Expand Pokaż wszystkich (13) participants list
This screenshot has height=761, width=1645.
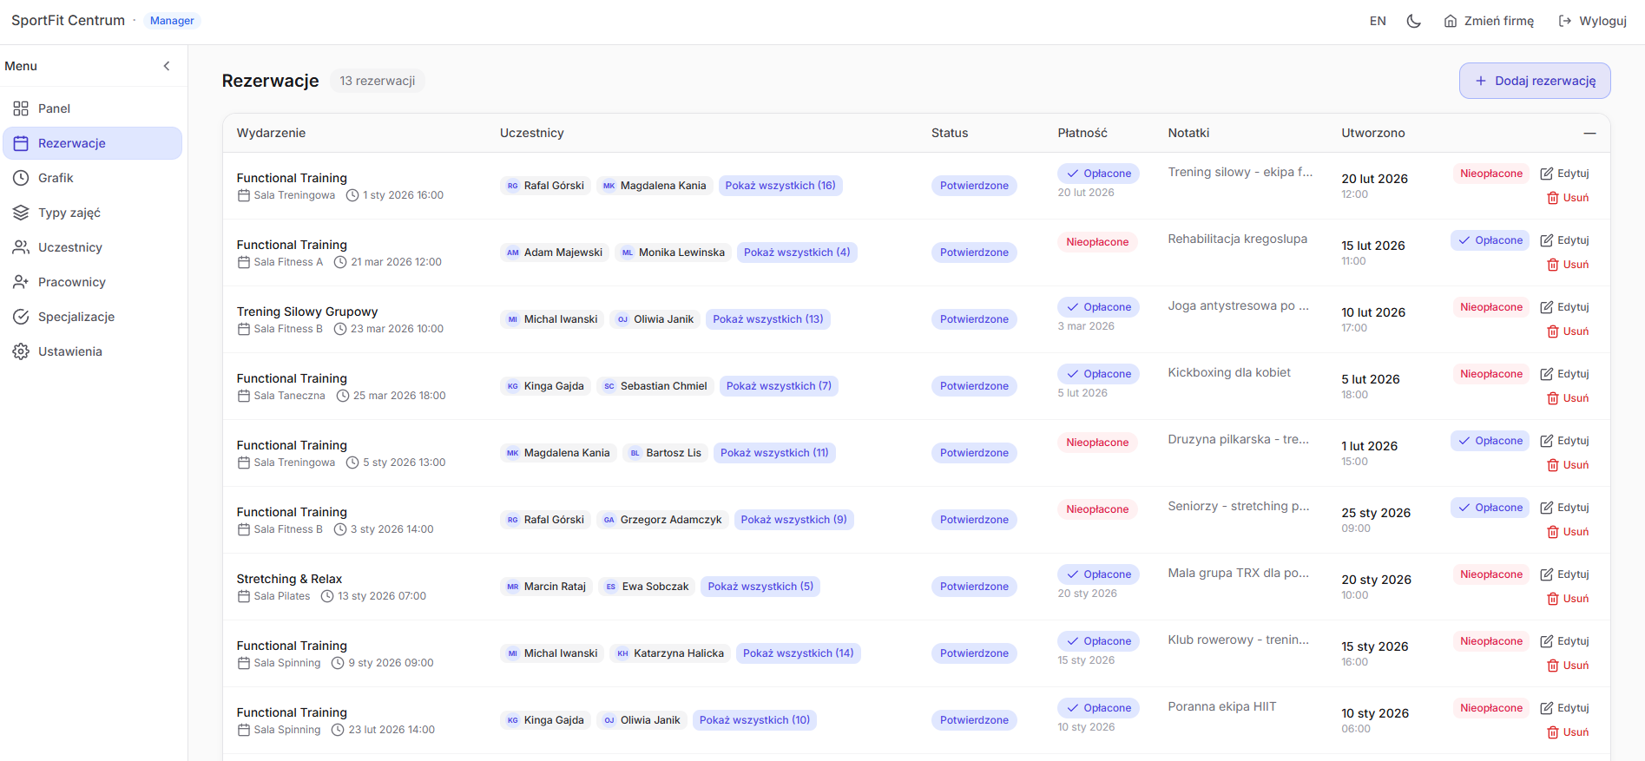click(x=767, y=319)
